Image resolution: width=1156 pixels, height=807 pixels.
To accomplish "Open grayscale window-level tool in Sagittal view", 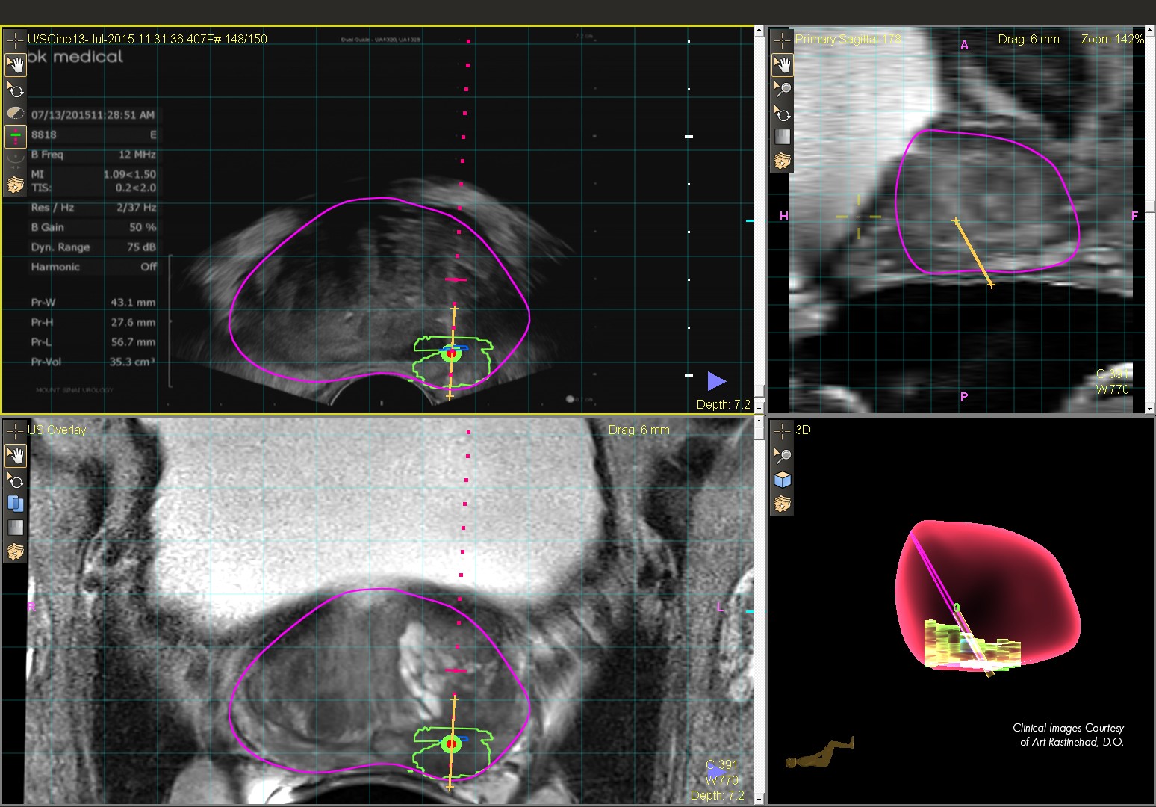I will click(782, 137).
